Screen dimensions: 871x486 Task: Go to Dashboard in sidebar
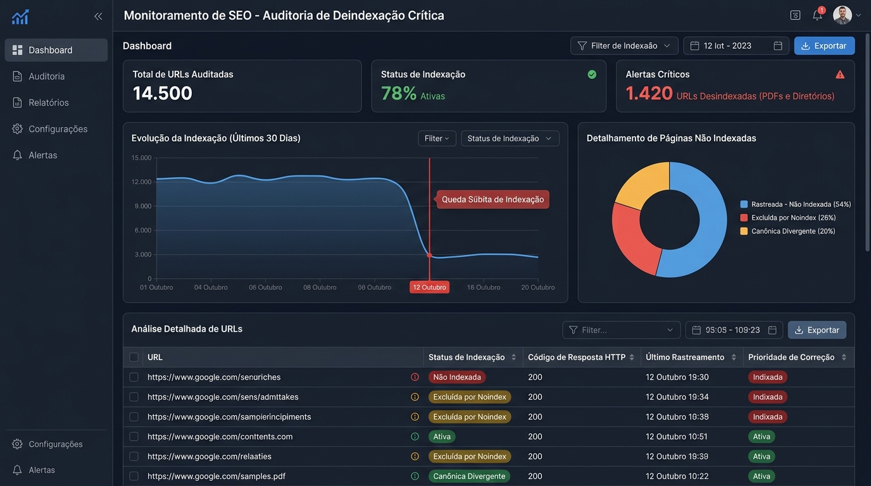[x=56, y=50]
